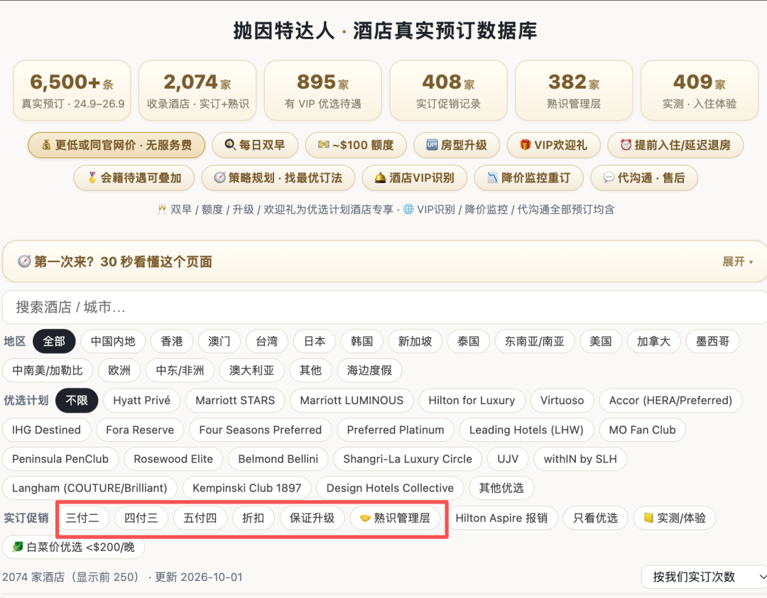Choose the Hilton for Luxury filter

pyautogui.click(x=472, y=401)
